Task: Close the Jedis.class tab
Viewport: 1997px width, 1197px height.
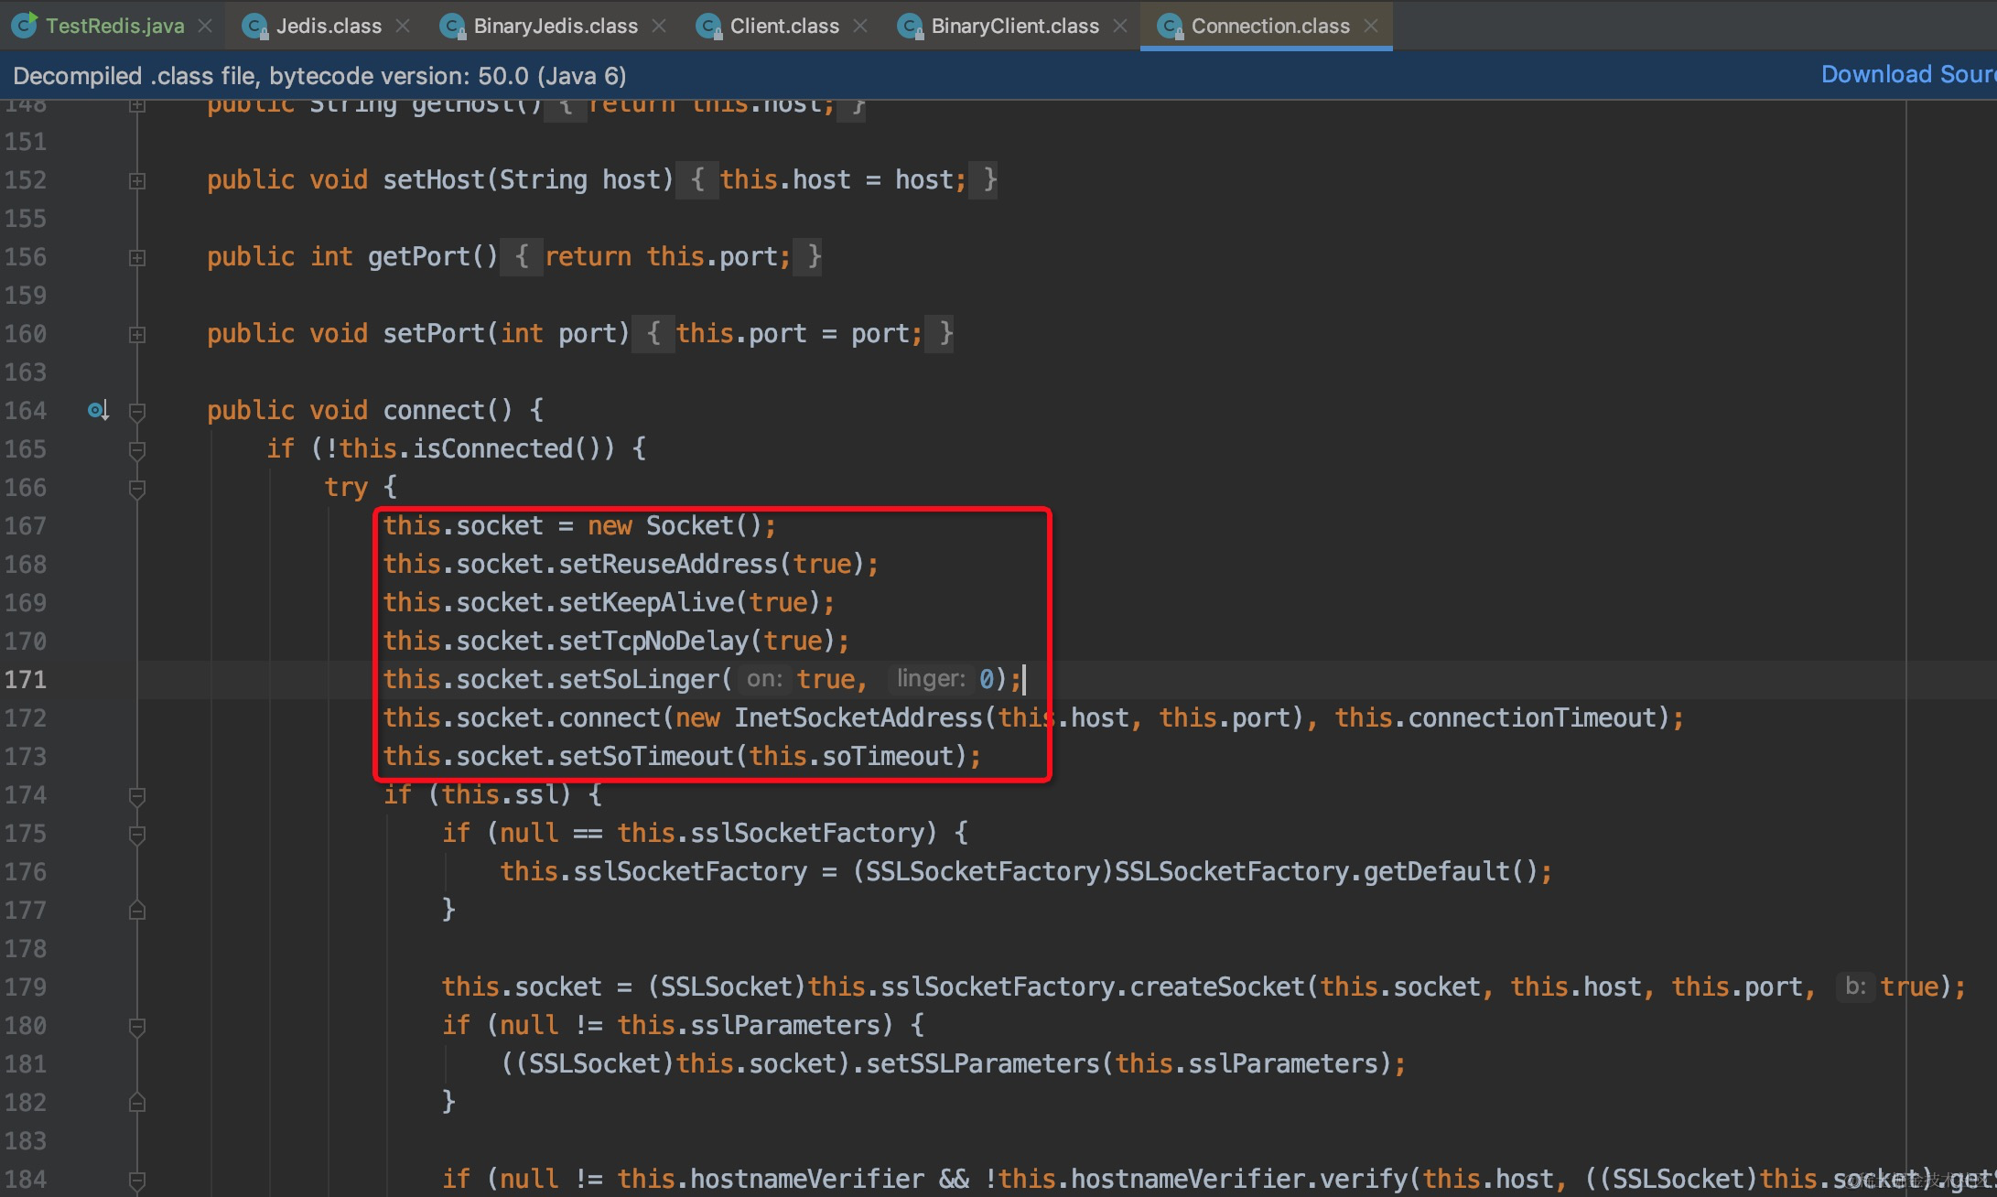Action: 403,26
